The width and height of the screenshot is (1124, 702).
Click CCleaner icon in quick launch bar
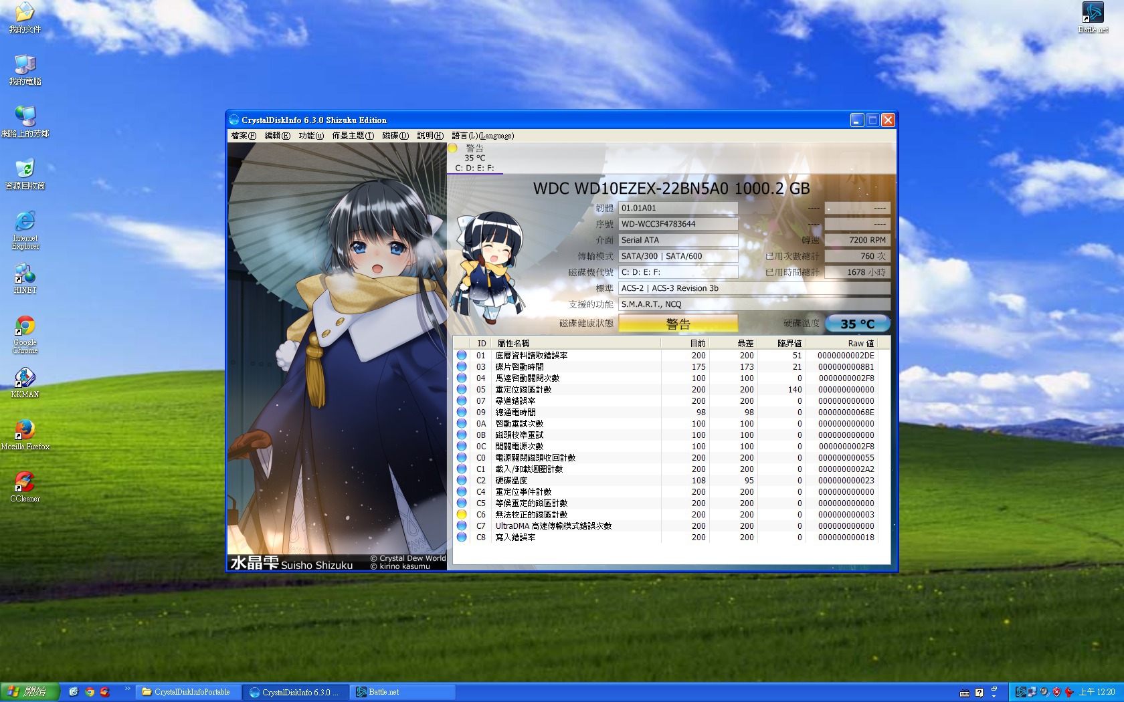point(105,692)
